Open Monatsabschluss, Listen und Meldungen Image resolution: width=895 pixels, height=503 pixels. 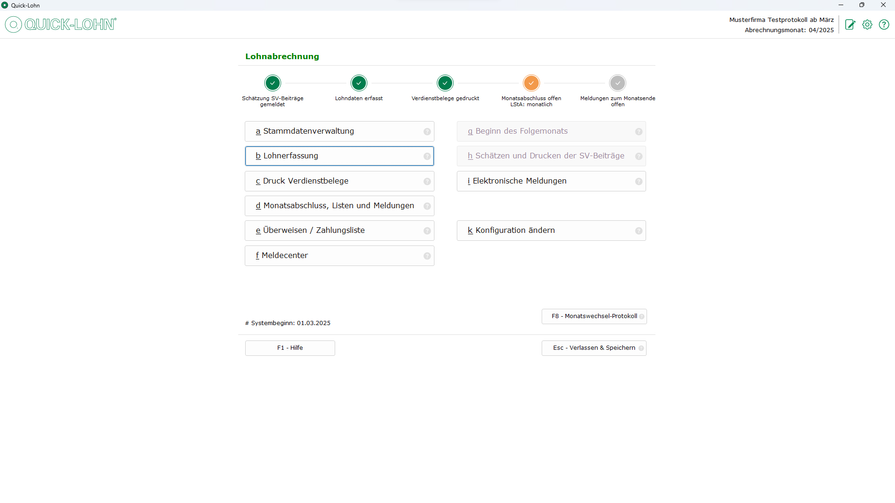click(333, 206)
